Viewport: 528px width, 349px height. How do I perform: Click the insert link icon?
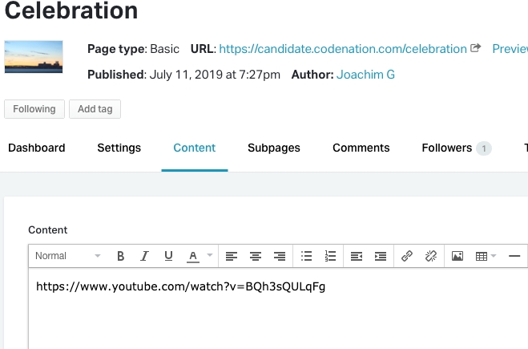(407, 256)
